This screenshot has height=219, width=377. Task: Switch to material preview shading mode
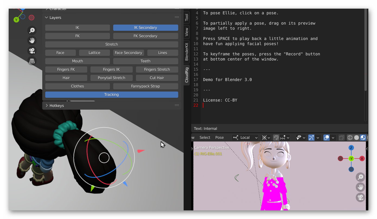tap(363, 137)
